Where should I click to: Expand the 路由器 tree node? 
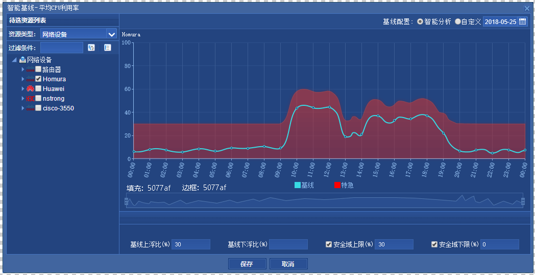pyautogui.click(x=22, y=70)
